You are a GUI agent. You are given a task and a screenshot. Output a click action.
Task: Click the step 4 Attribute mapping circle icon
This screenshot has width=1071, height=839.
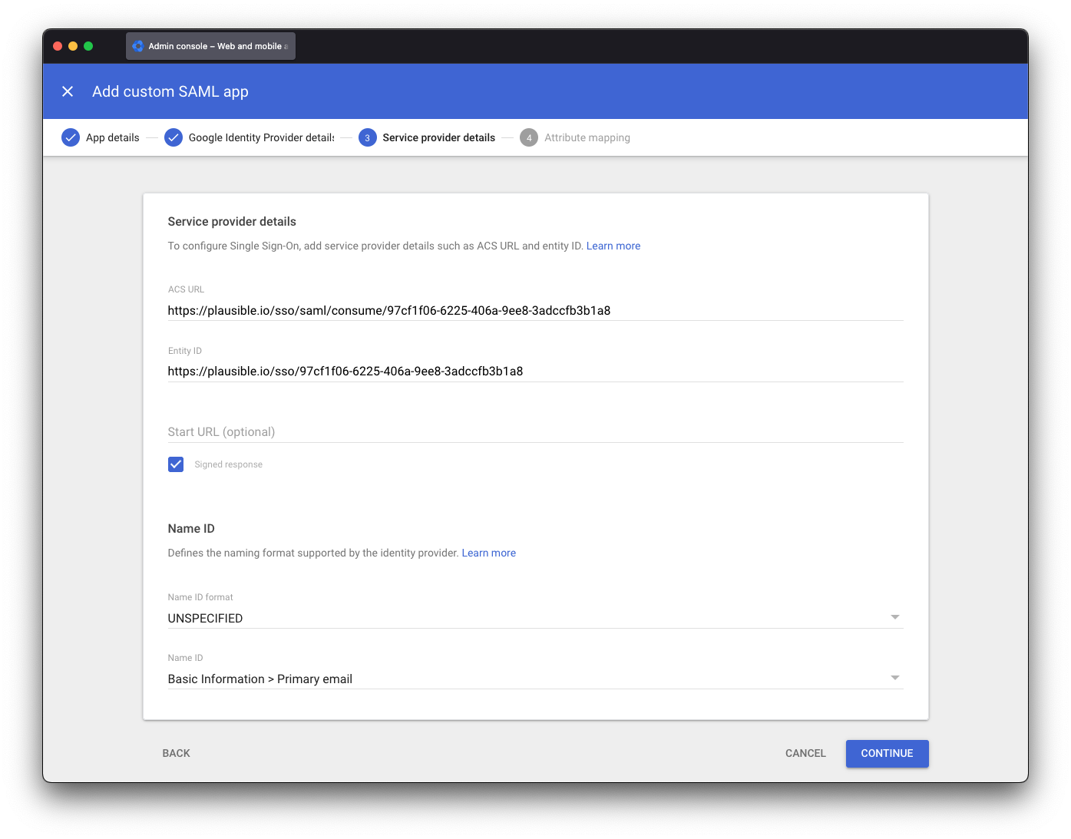pos(529,137)
